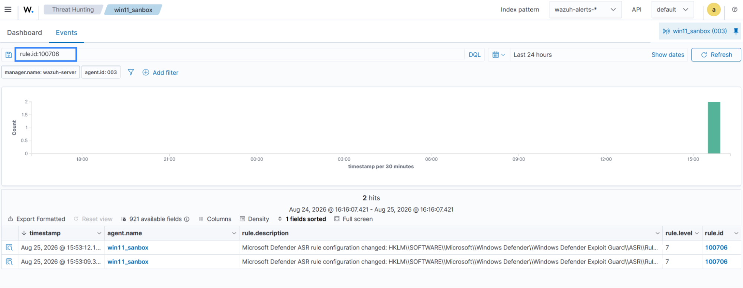The width and height of the screenshot is (743, 288).
Task: Open rule 100706 link in first row
Action: (x=716, y=248)
